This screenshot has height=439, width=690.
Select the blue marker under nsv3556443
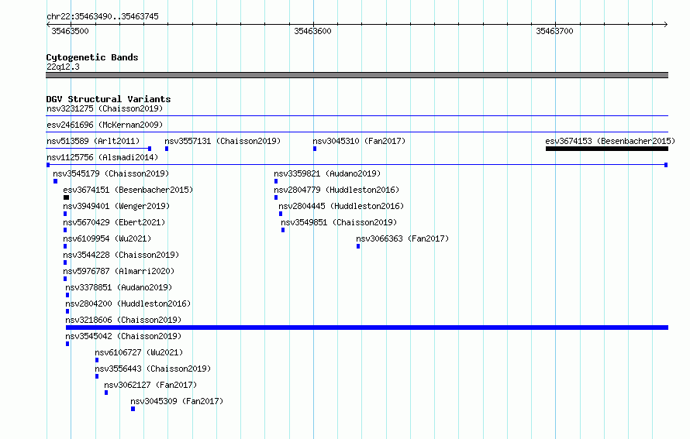[x=97, y=376]
